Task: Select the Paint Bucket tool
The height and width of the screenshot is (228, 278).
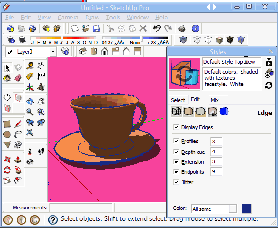Action: [x=7, y=78]
